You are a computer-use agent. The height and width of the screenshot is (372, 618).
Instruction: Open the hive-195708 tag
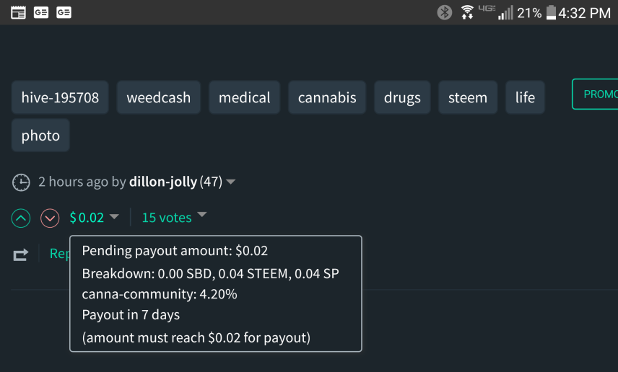(60, 97)
